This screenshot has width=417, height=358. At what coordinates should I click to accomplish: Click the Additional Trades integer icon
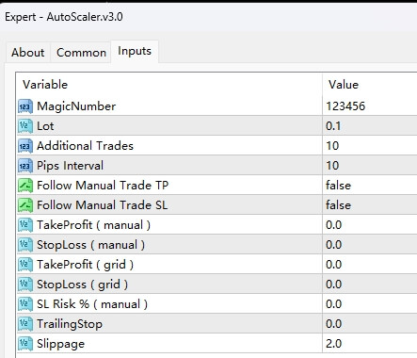tap(25, 146)
